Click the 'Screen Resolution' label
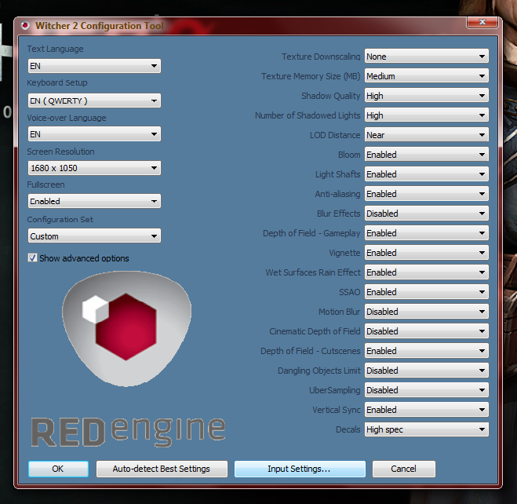 point(60,152)
